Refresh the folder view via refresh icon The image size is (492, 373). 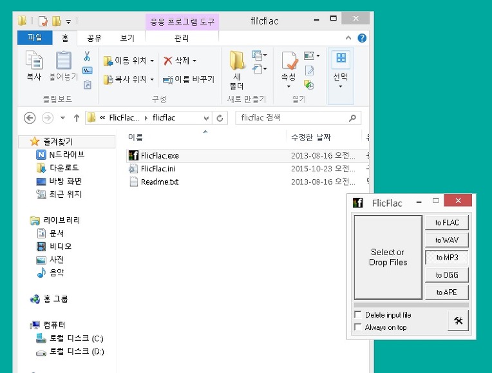tap(220, 118)
